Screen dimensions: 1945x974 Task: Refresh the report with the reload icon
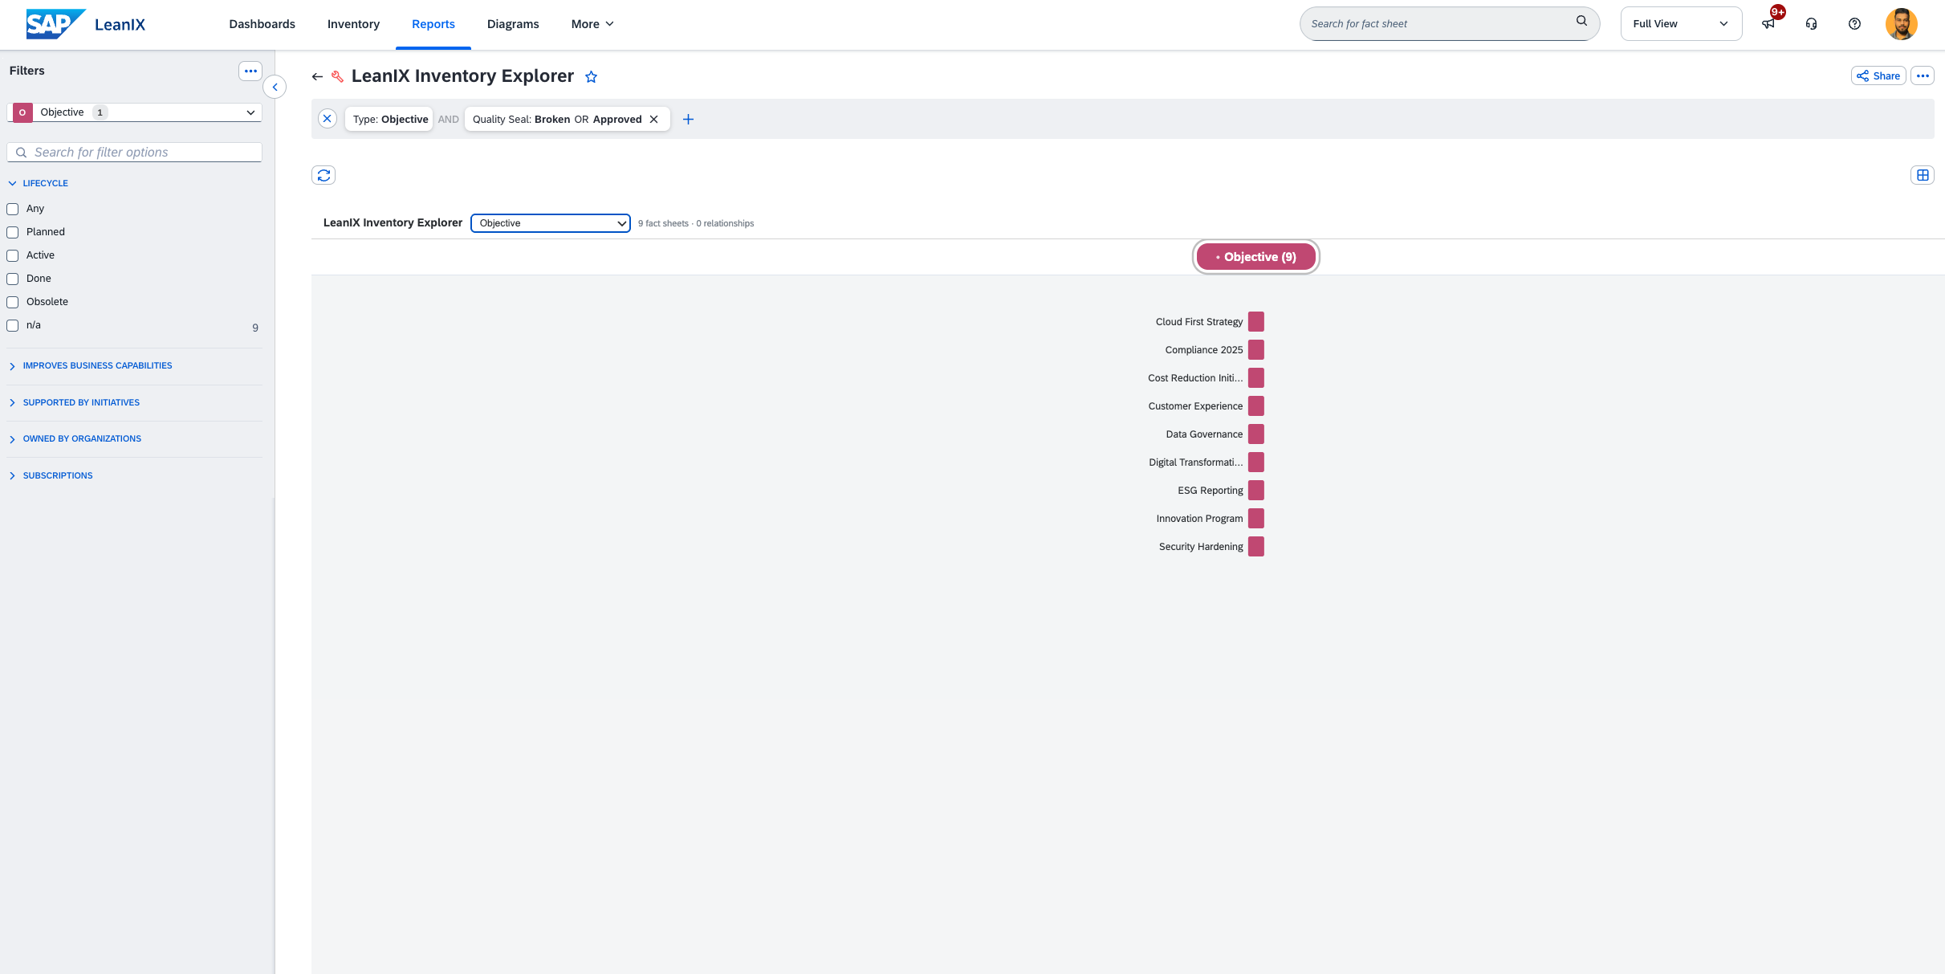coord(323,175)
